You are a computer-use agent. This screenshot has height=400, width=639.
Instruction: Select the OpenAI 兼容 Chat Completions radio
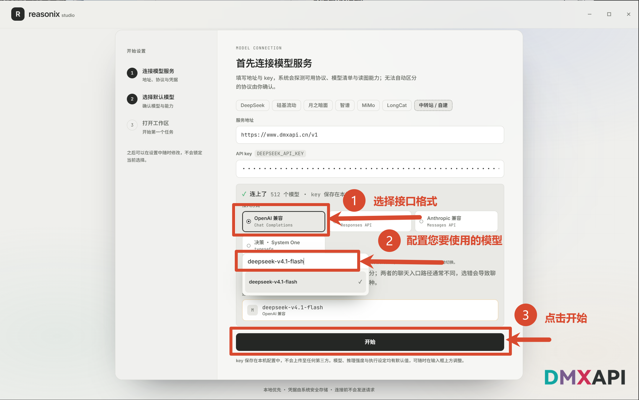(284, 221)
